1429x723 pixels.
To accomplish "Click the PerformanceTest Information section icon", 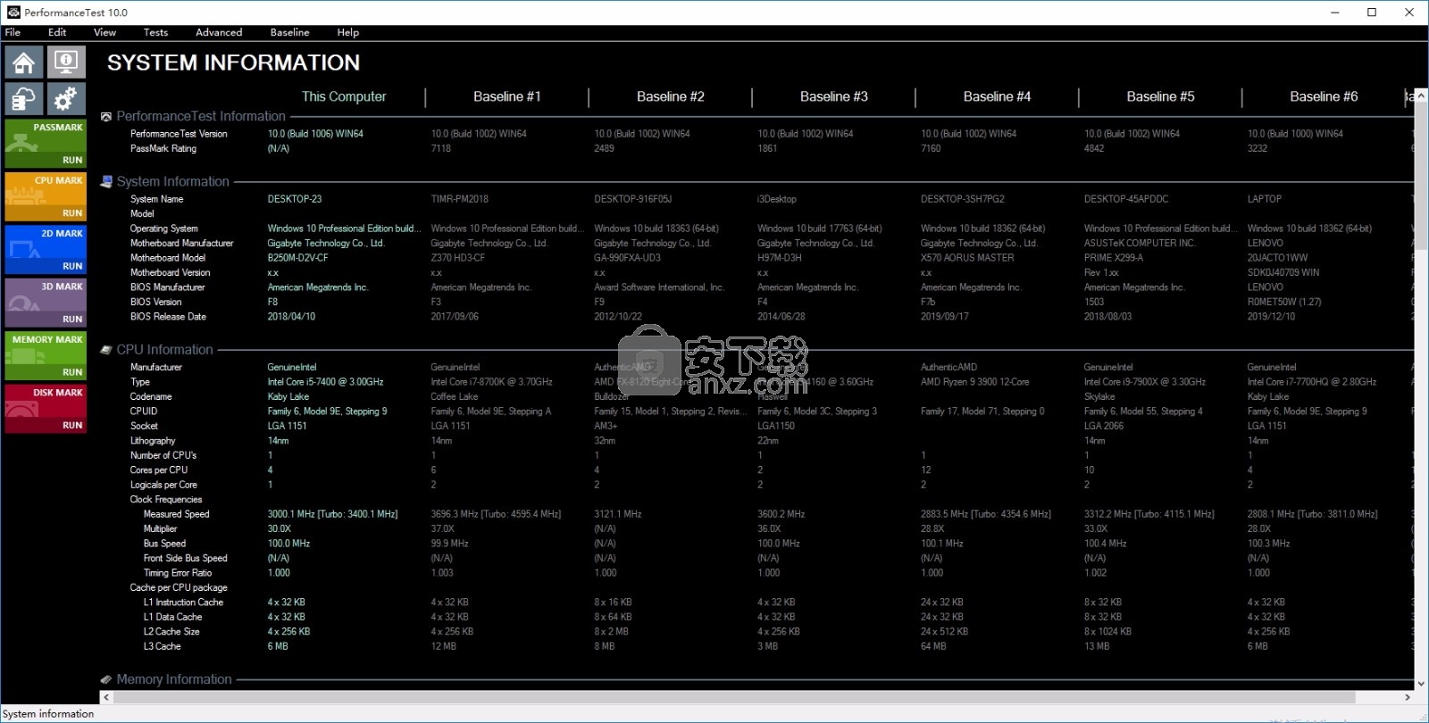I will tap(106, 117).
